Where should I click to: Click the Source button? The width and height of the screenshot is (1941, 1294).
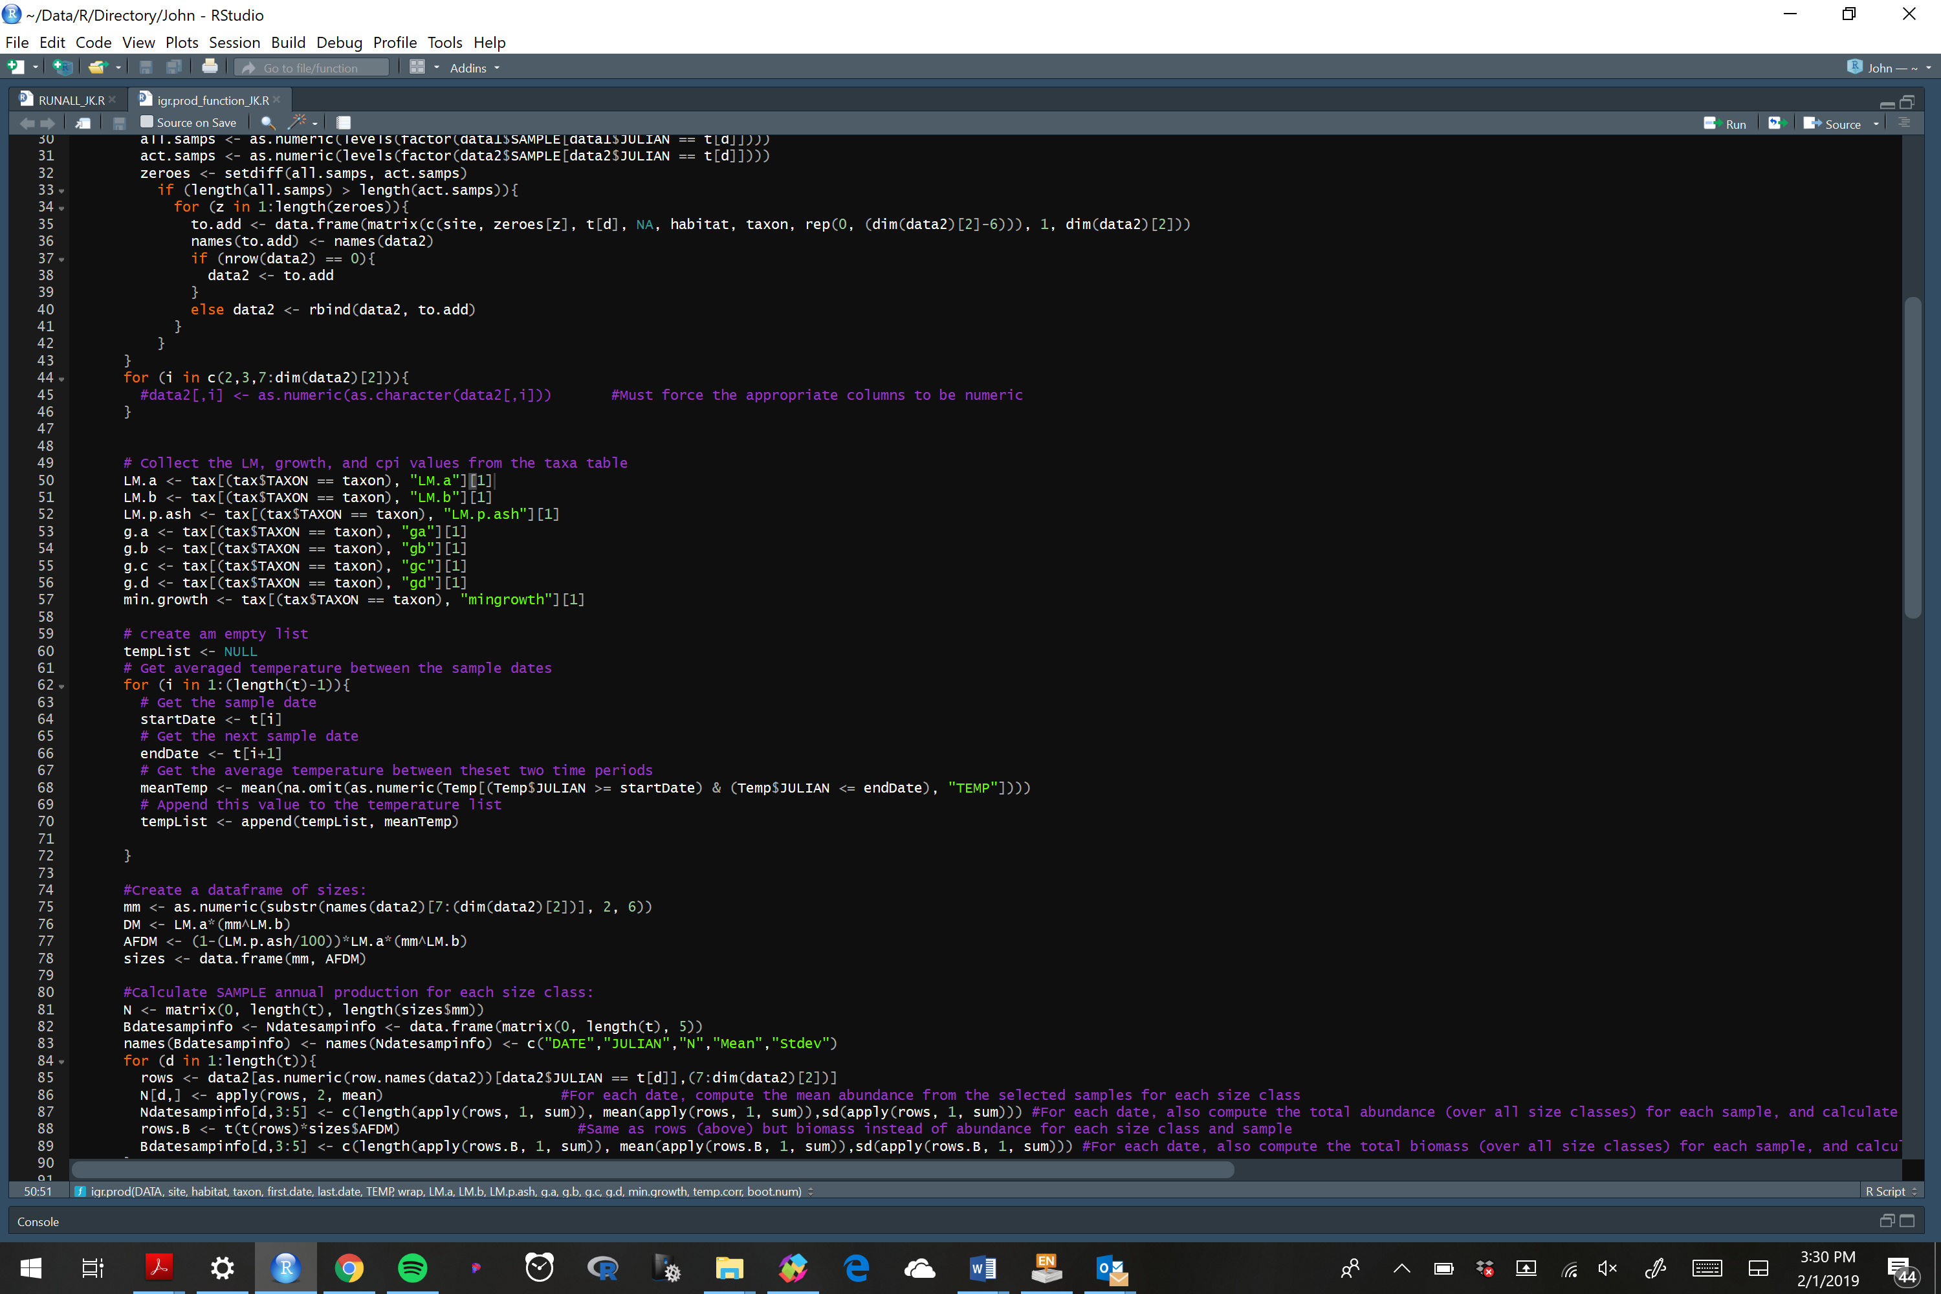tap(1834, 124)
